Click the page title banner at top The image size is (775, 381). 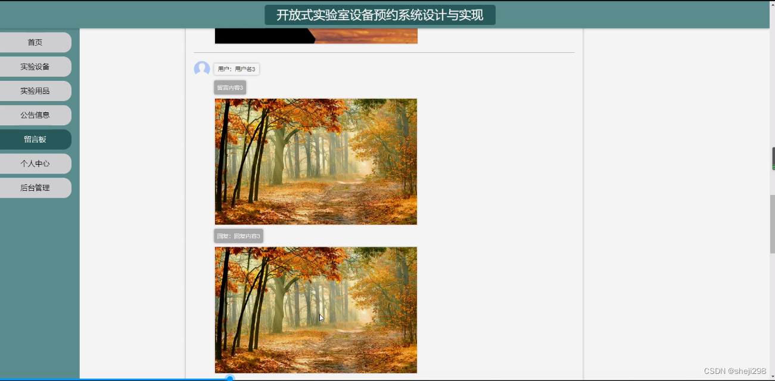tap(379, 14)
